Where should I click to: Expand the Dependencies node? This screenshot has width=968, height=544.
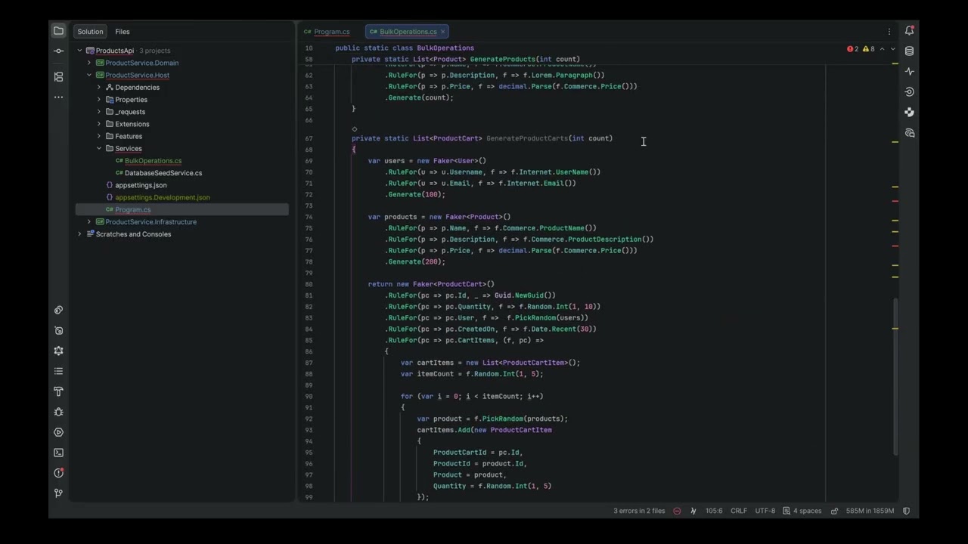(99, 87)
